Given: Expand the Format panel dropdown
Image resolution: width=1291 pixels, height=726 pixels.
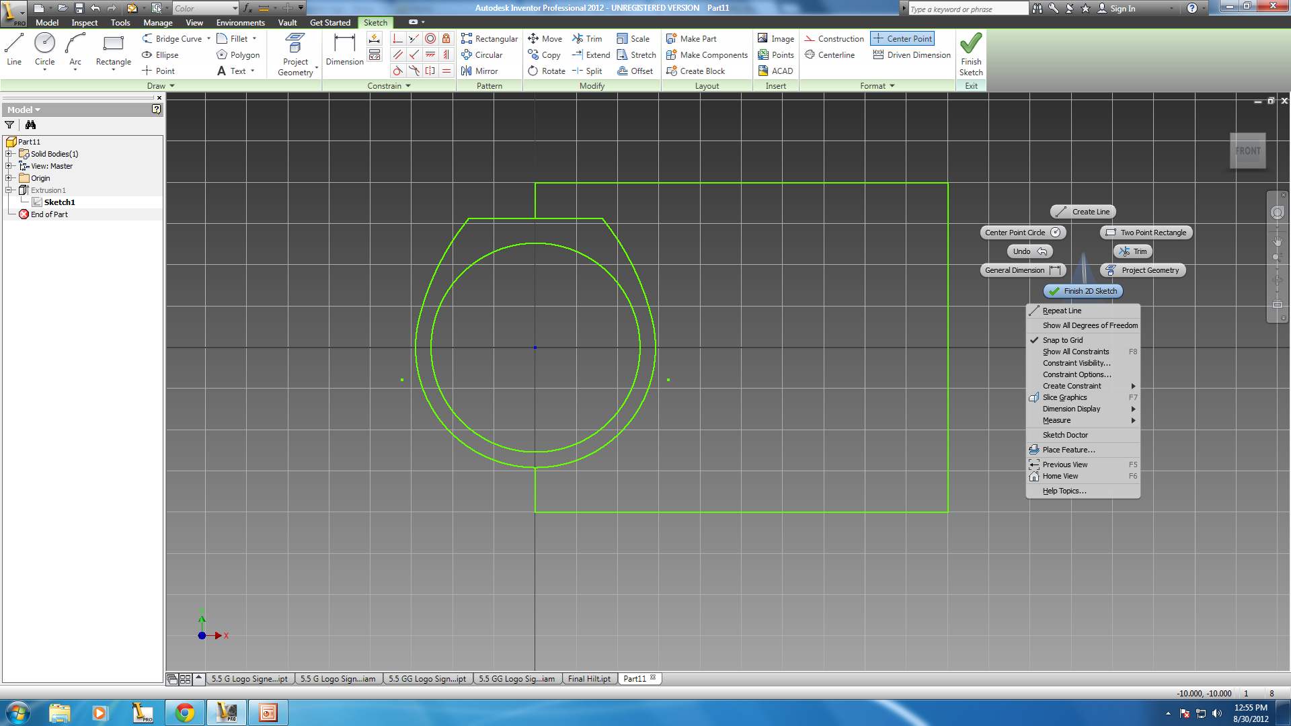Looking at the screenshot, I should [877, 85].
